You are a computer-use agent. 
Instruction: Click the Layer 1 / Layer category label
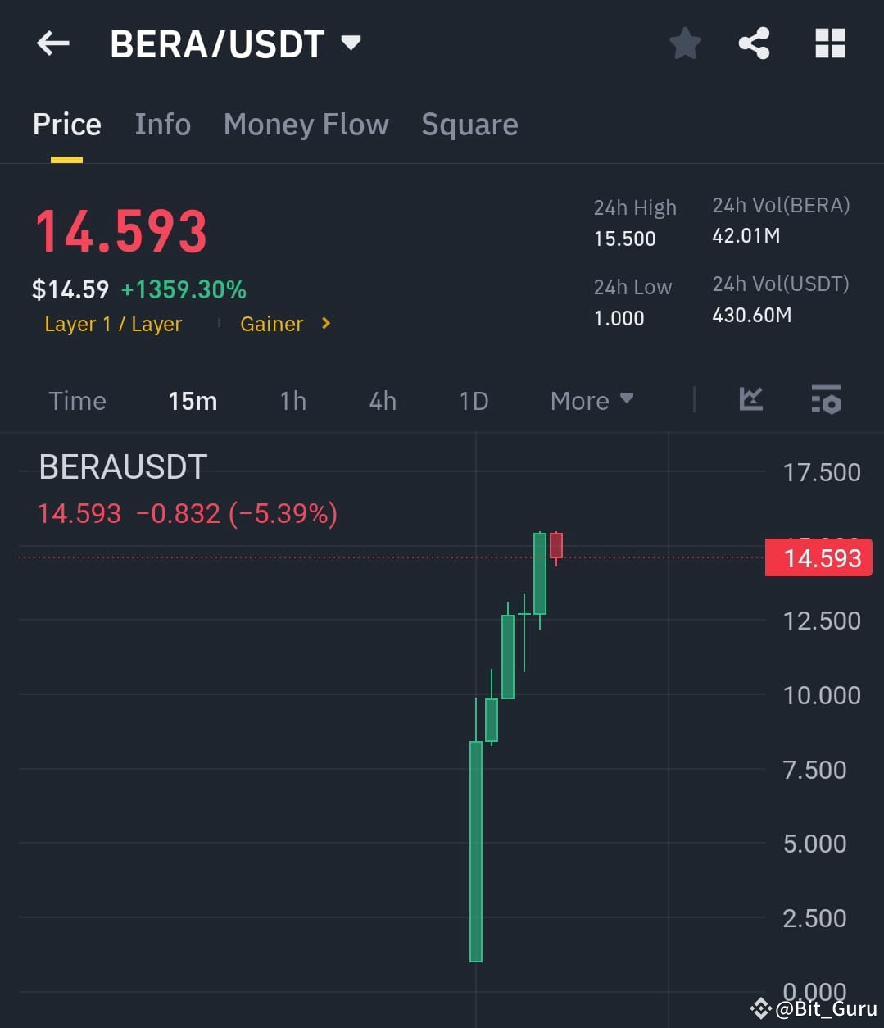coord(113,324)
